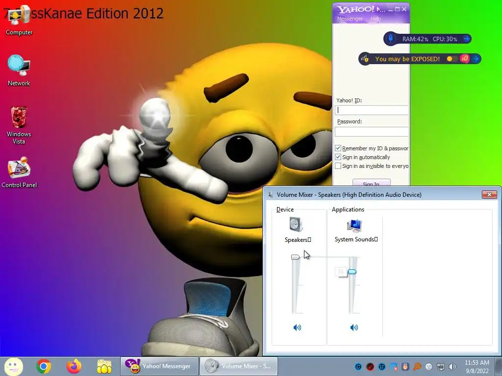Click the arrow on the EXPOSED widget
The height and width of the screenshot is (376, 502).
point(476,59)
